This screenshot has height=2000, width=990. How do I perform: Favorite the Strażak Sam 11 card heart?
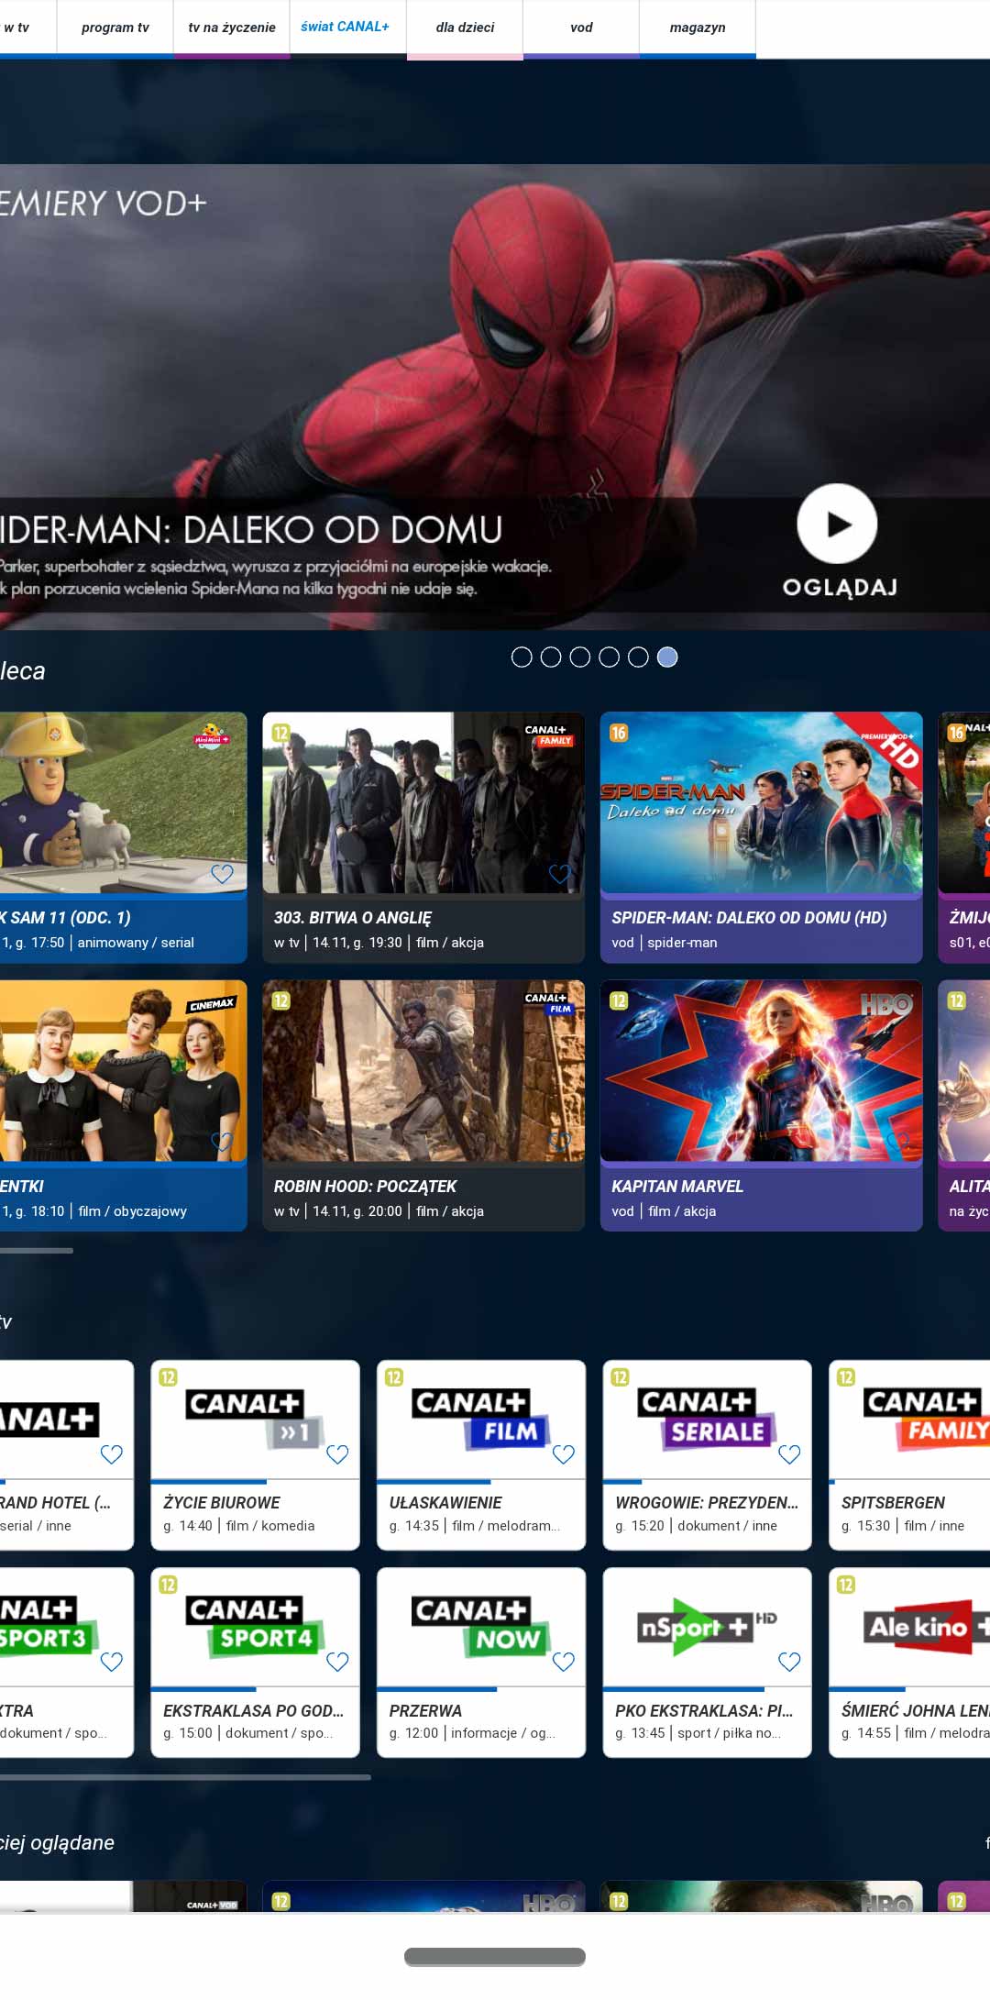tap(222, 874)
